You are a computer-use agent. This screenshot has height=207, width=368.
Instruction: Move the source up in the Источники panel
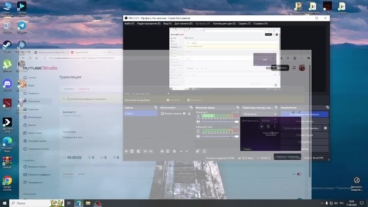click(181, 151)
